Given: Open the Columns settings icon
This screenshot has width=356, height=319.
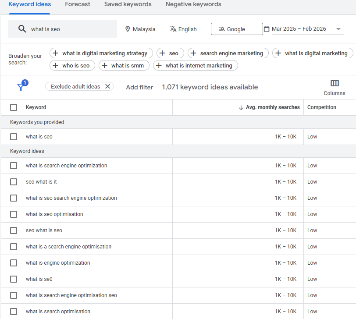Looking at the screenshot, I should pyautogui.click(x=335, y=82).
